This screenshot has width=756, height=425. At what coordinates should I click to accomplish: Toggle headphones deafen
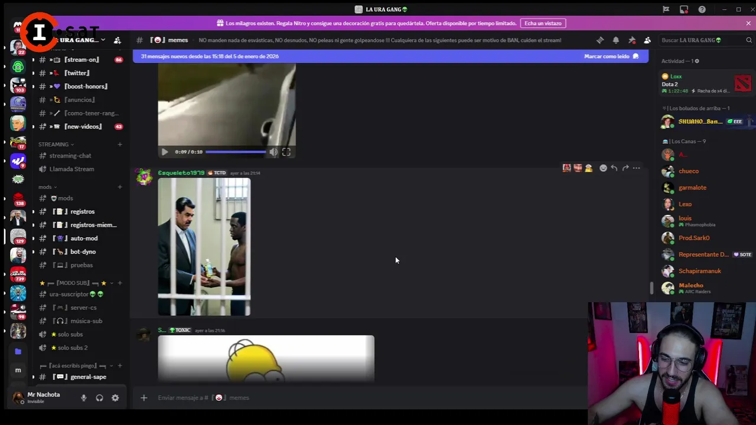tap(99, 398)
